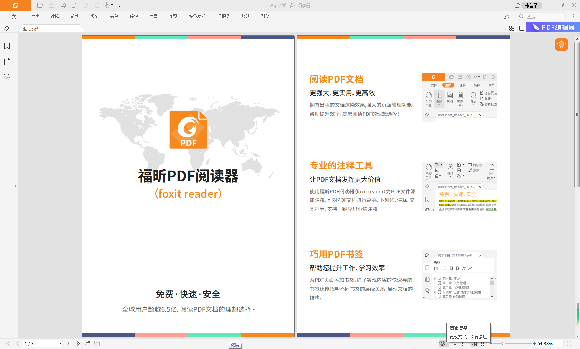
Task: Open the 云服务 menu
Action: click(x=224, y=16)
